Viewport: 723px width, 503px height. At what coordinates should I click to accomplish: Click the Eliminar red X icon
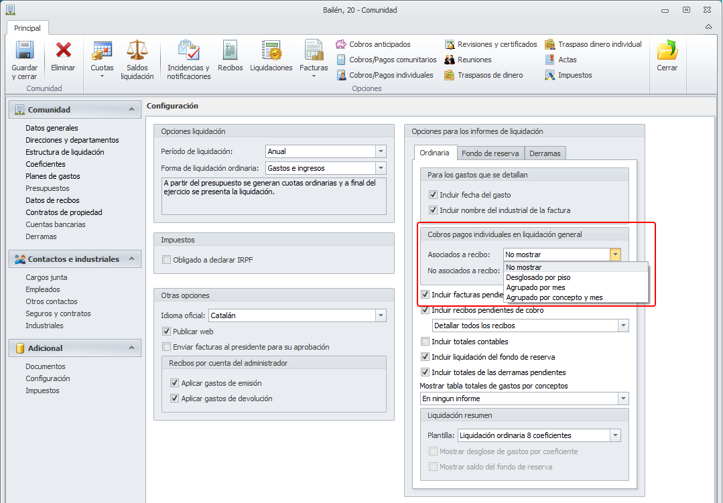point(63,50)
